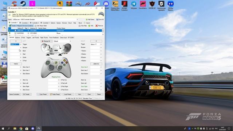The width and height of the screenshot is (233, 131).
Task: Open the blue XO desktop shortcut
Action: pyautogui.click(x=170, y=4)
